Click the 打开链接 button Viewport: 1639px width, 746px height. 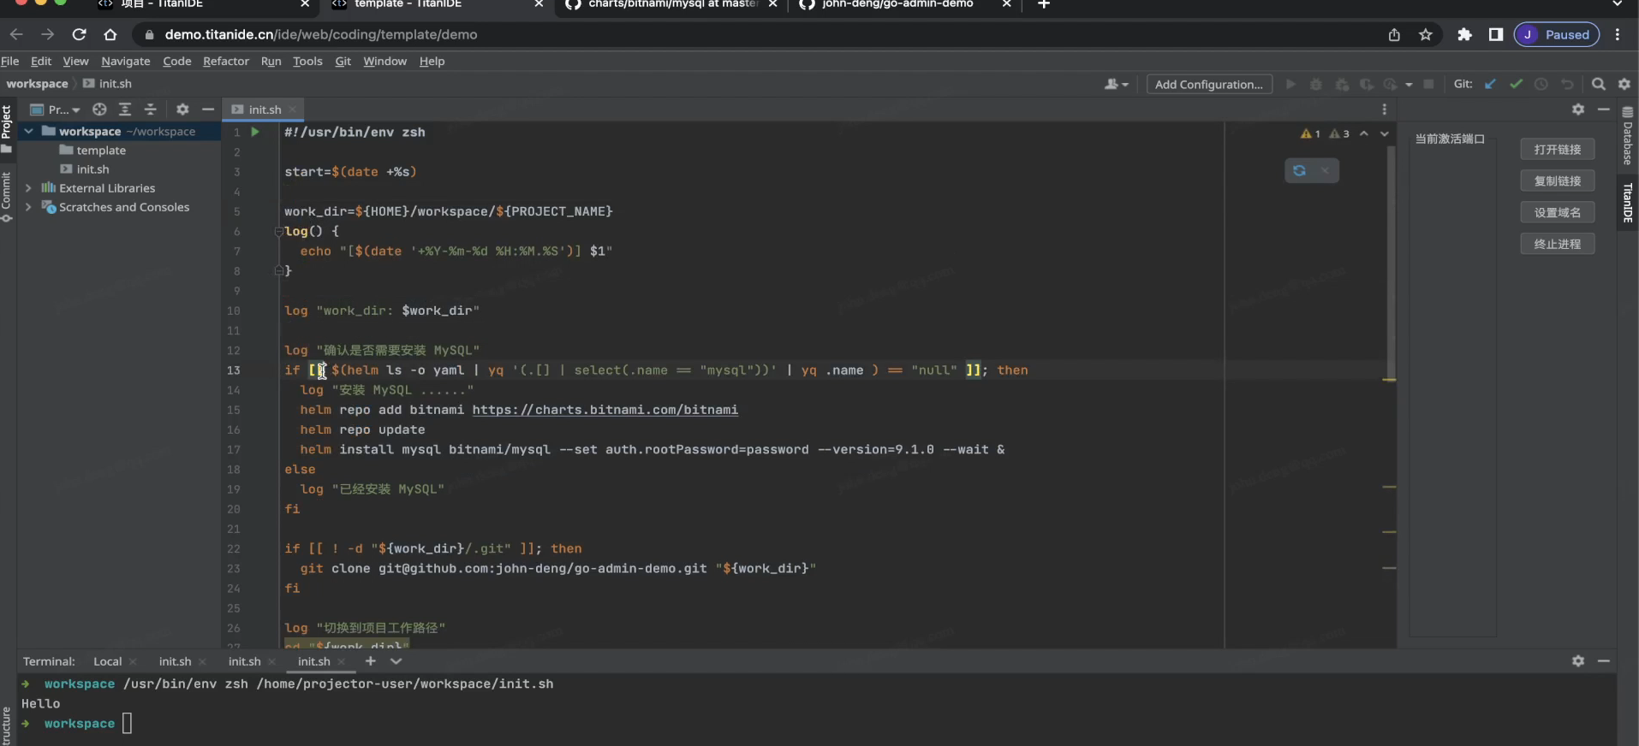click(1557, 150)
